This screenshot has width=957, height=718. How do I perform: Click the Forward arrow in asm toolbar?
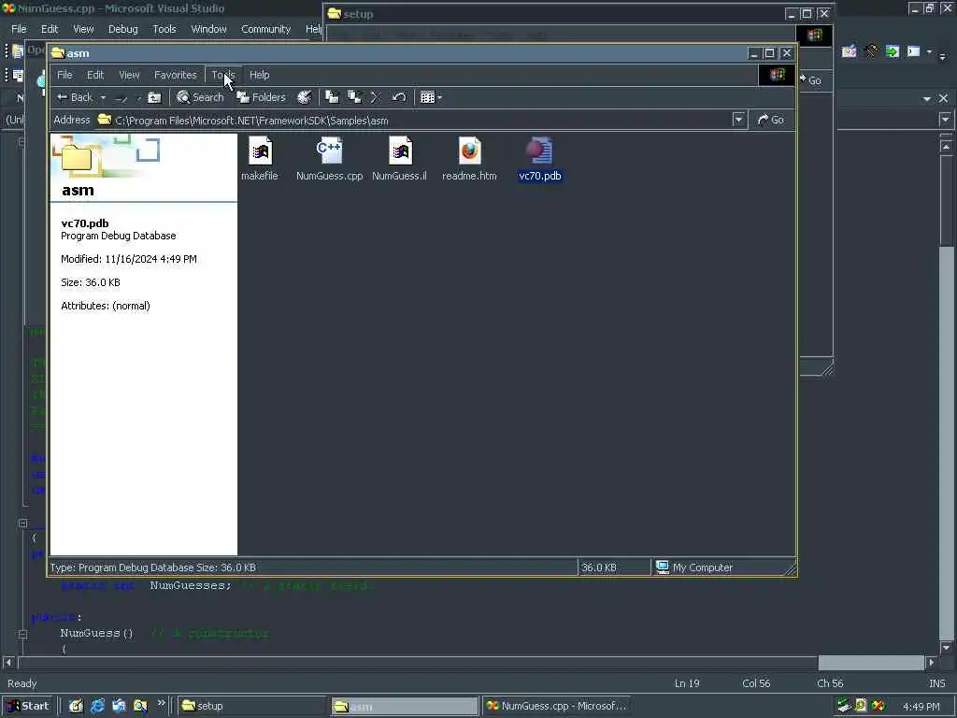point(121,97)
